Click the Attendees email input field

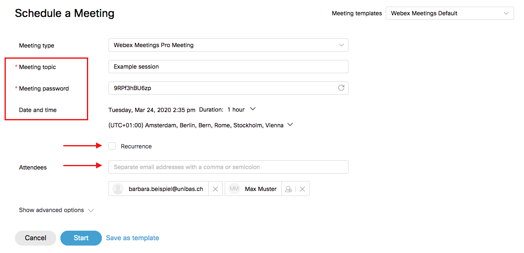[228, 167]
